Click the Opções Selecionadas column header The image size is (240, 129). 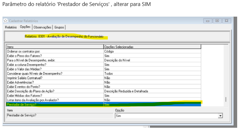click(152, 47)
